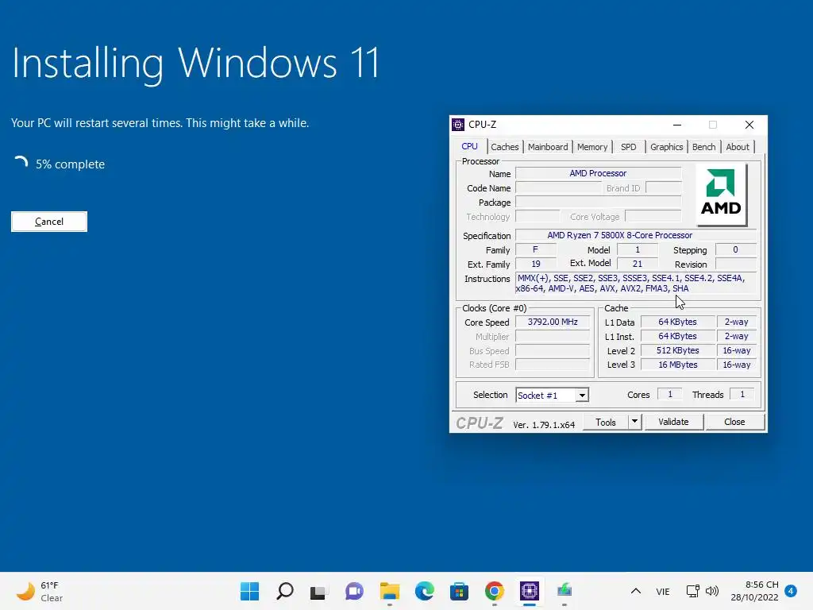The height and width of the screenshot is (610, 813).
Task: Click the AMD Processor name field
Action: click(x=598, y=173)
